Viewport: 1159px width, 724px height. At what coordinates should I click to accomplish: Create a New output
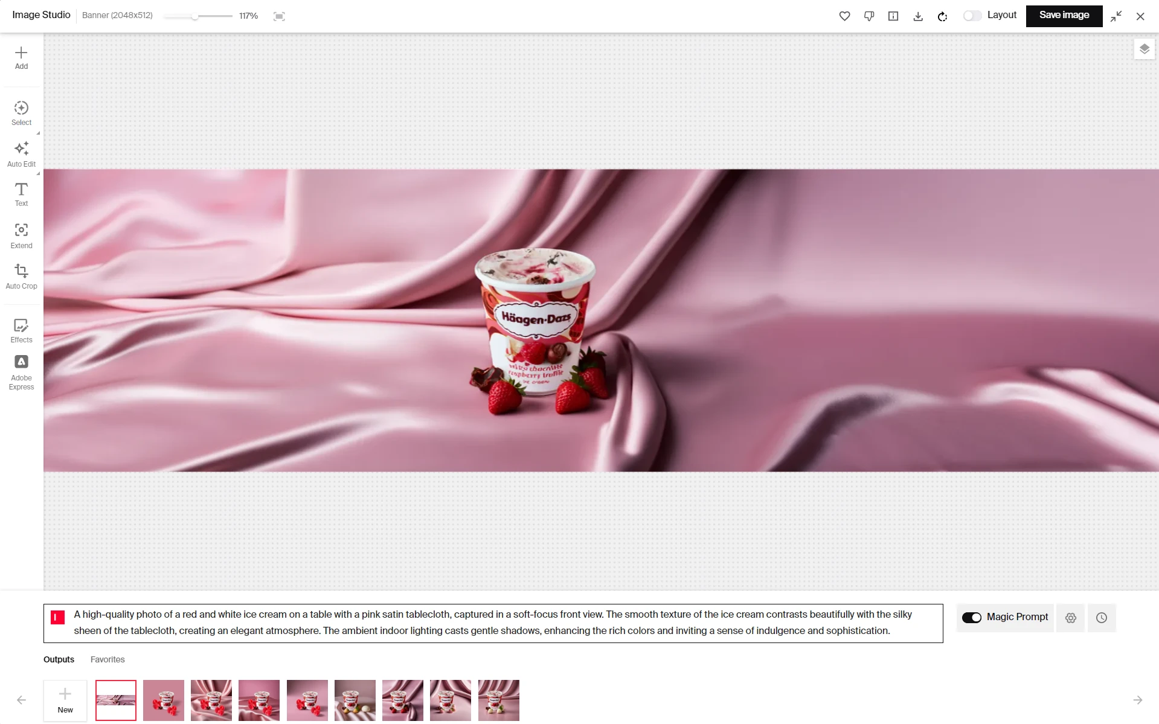click(65, 700)
